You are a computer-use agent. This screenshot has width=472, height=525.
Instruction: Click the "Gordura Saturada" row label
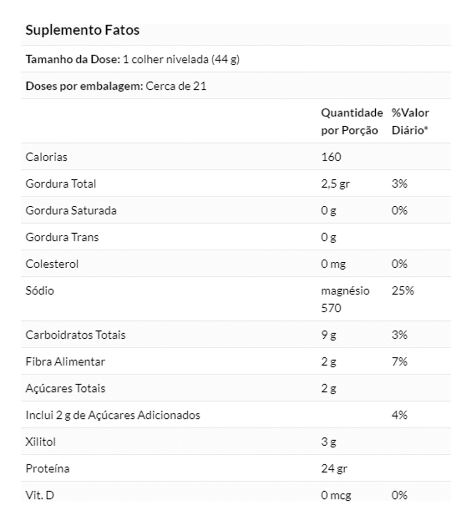click(71, 210)
